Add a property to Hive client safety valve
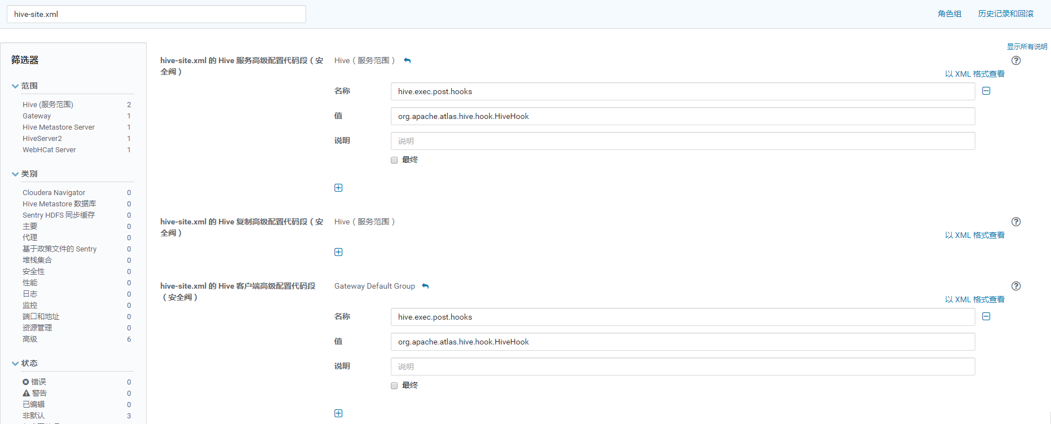Image resolution: width=1051 pixels, height=424 pixels. (338, 413)
